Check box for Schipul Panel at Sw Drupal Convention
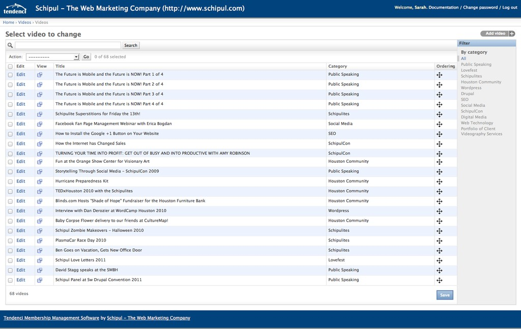Viewport: 521px width, 329px height. (x=10, y=280)
